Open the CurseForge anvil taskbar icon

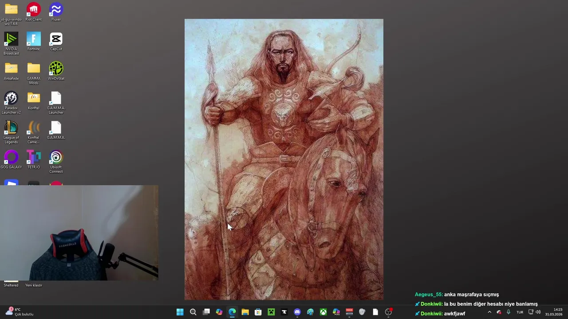coord(284,312)
